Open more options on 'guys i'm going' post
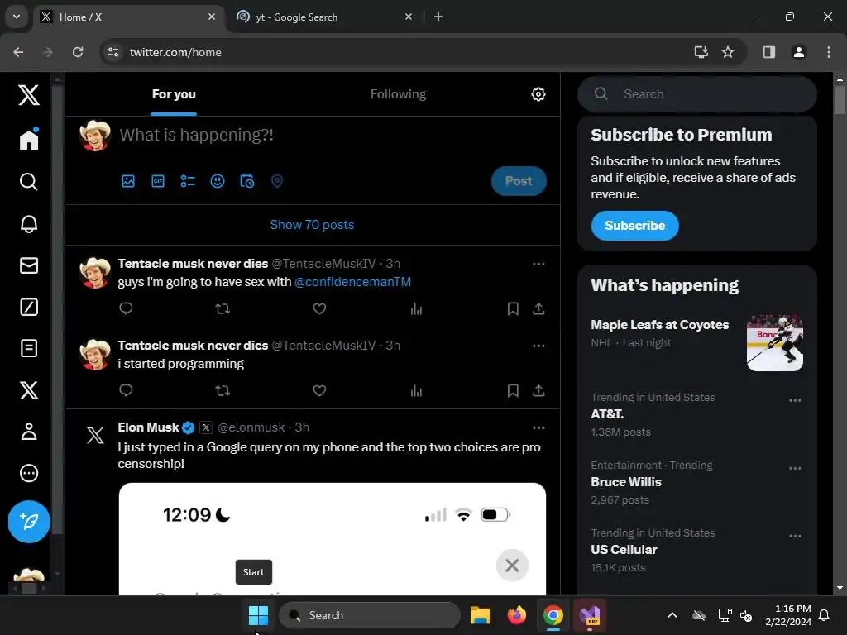Screen dimensions: 847x635 tap(538, 264)
